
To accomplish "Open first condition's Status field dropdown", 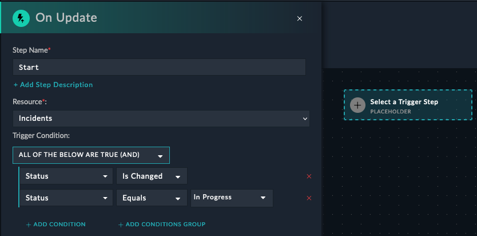I will [66, 176].
